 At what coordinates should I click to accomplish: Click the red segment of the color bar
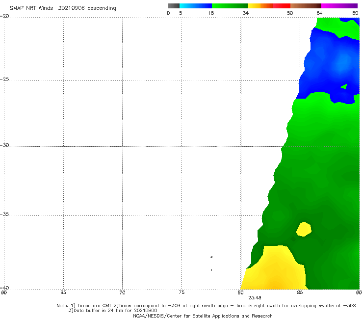point(282,6)
